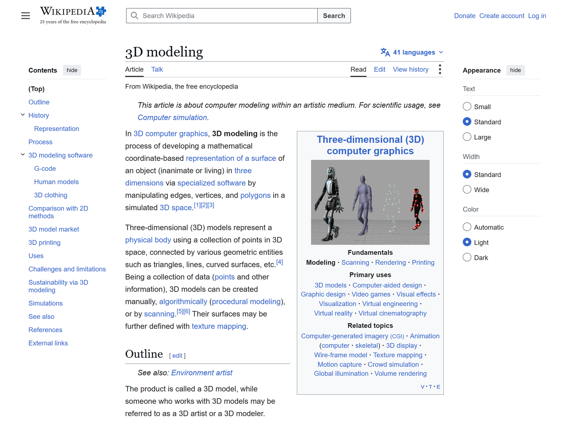Open the 3D figures infobox image
The width and height of the screenshot is (569, 427).
tap(370, 202)
